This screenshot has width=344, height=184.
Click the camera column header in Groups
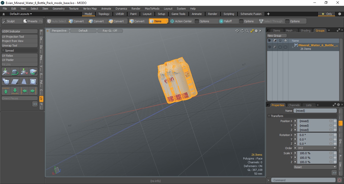coord(275,40)
